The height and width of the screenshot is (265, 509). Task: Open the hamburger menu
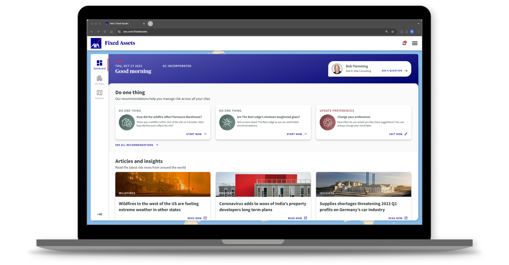tap(415, 43)
